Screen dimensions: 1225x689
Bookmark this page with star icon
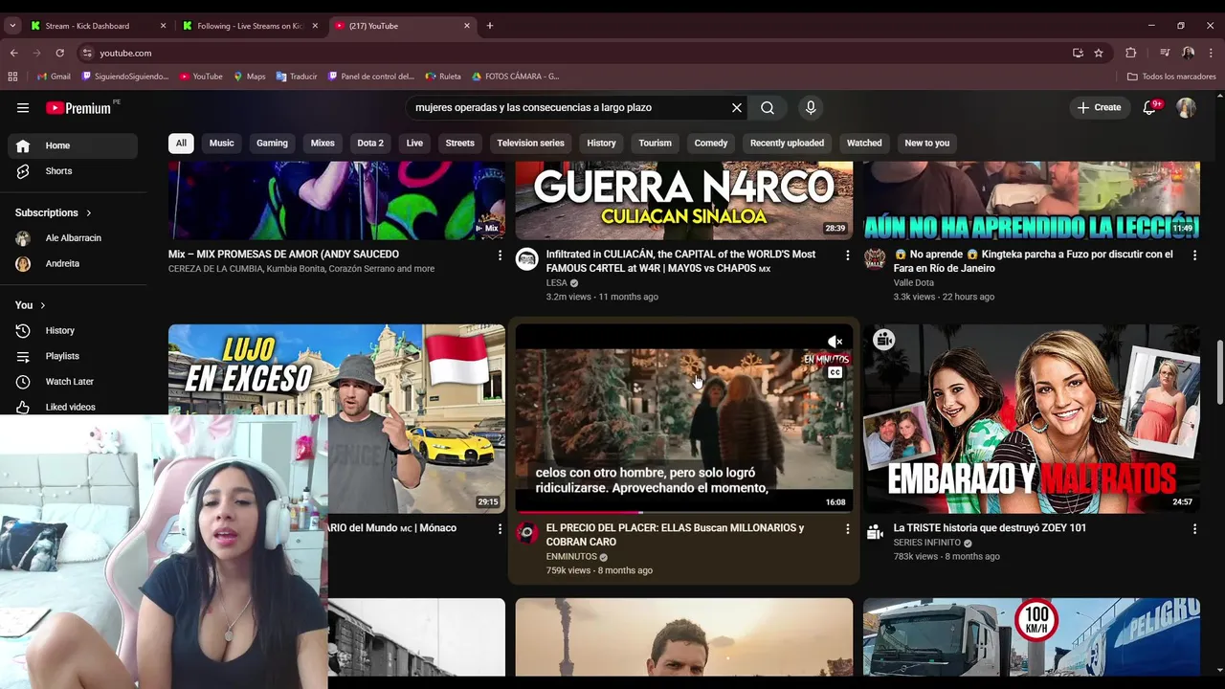[1099, 53]
